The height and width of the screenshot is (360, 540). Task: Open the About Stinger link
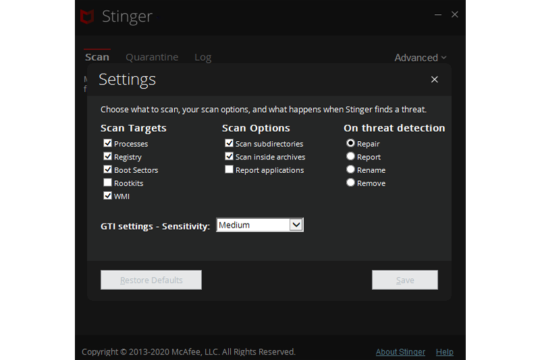pos(400,352)
